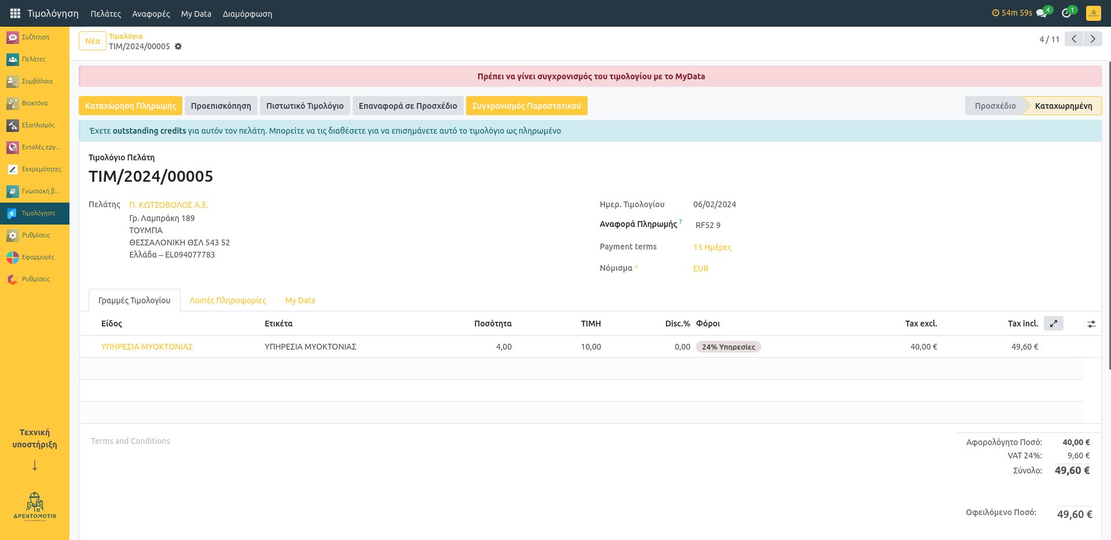The height and width of the screenshot is (540, 1111).
Task: Open Εκκρεμότητες app in sidebar
Action: [x=35, y=169]
